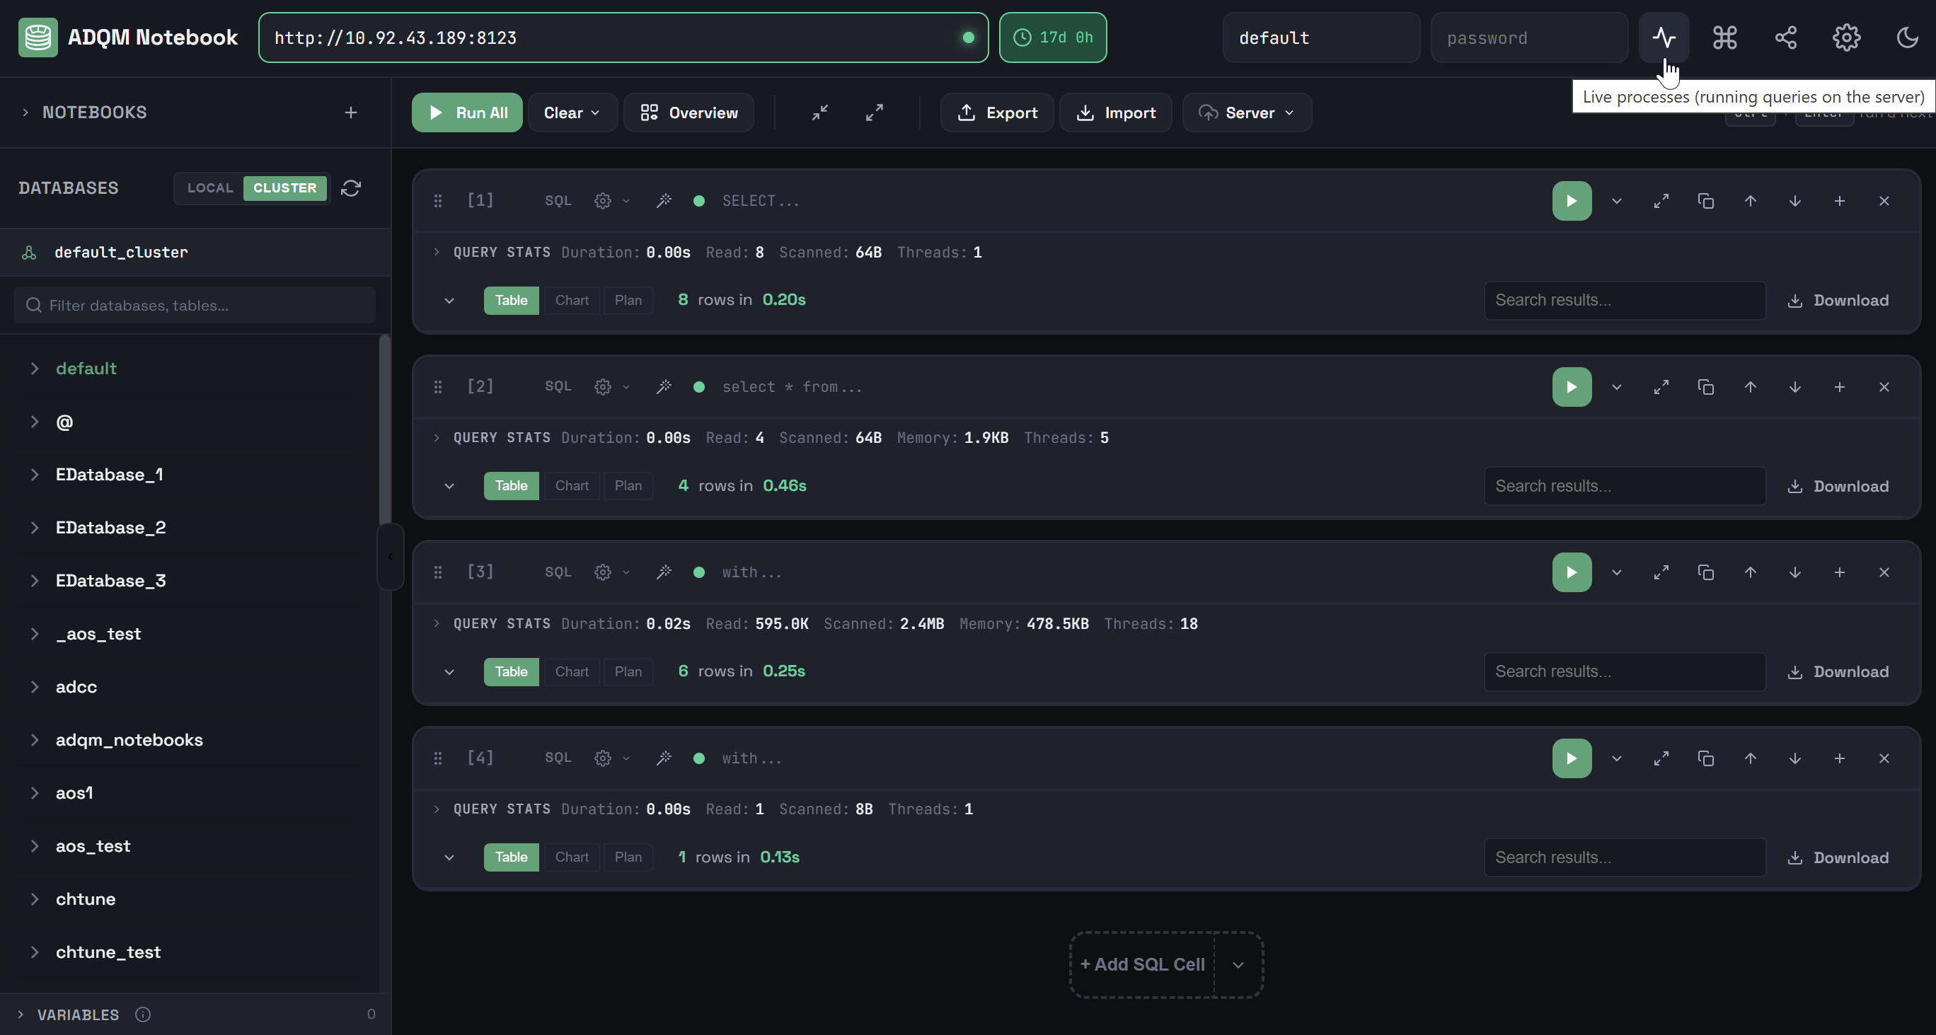This screenshot has height=1035, width=1936.
Task: Open the Clear dropdown
Action: (572, 112)
